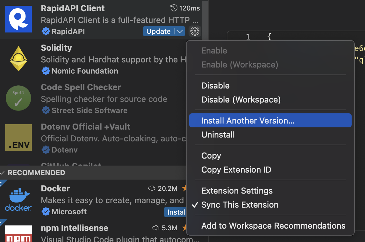This screenshot has width=365, height=242.
Task: Click Copy Extension ID menu entry
Action: tap(236, 170)
